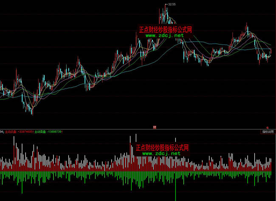Screen dimensions: 276x201
Task: Click the www.zdcj.net link over the price chart
Action: point(165,36)
